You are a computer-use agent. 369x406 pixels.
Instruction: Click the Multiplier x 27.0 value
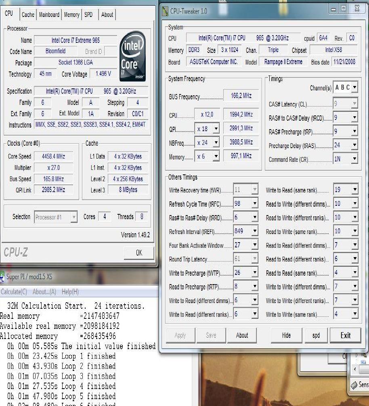(54, 168)
